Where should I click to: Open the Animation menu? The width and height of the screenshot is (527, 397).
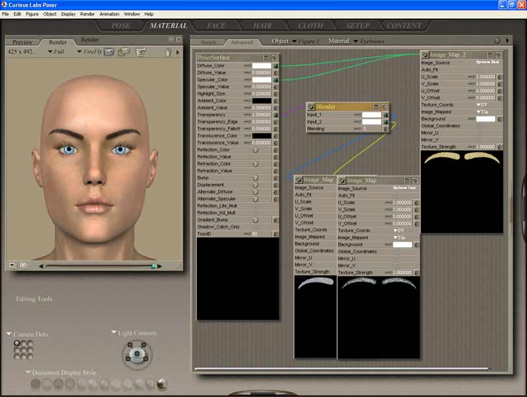click(109, 14)
